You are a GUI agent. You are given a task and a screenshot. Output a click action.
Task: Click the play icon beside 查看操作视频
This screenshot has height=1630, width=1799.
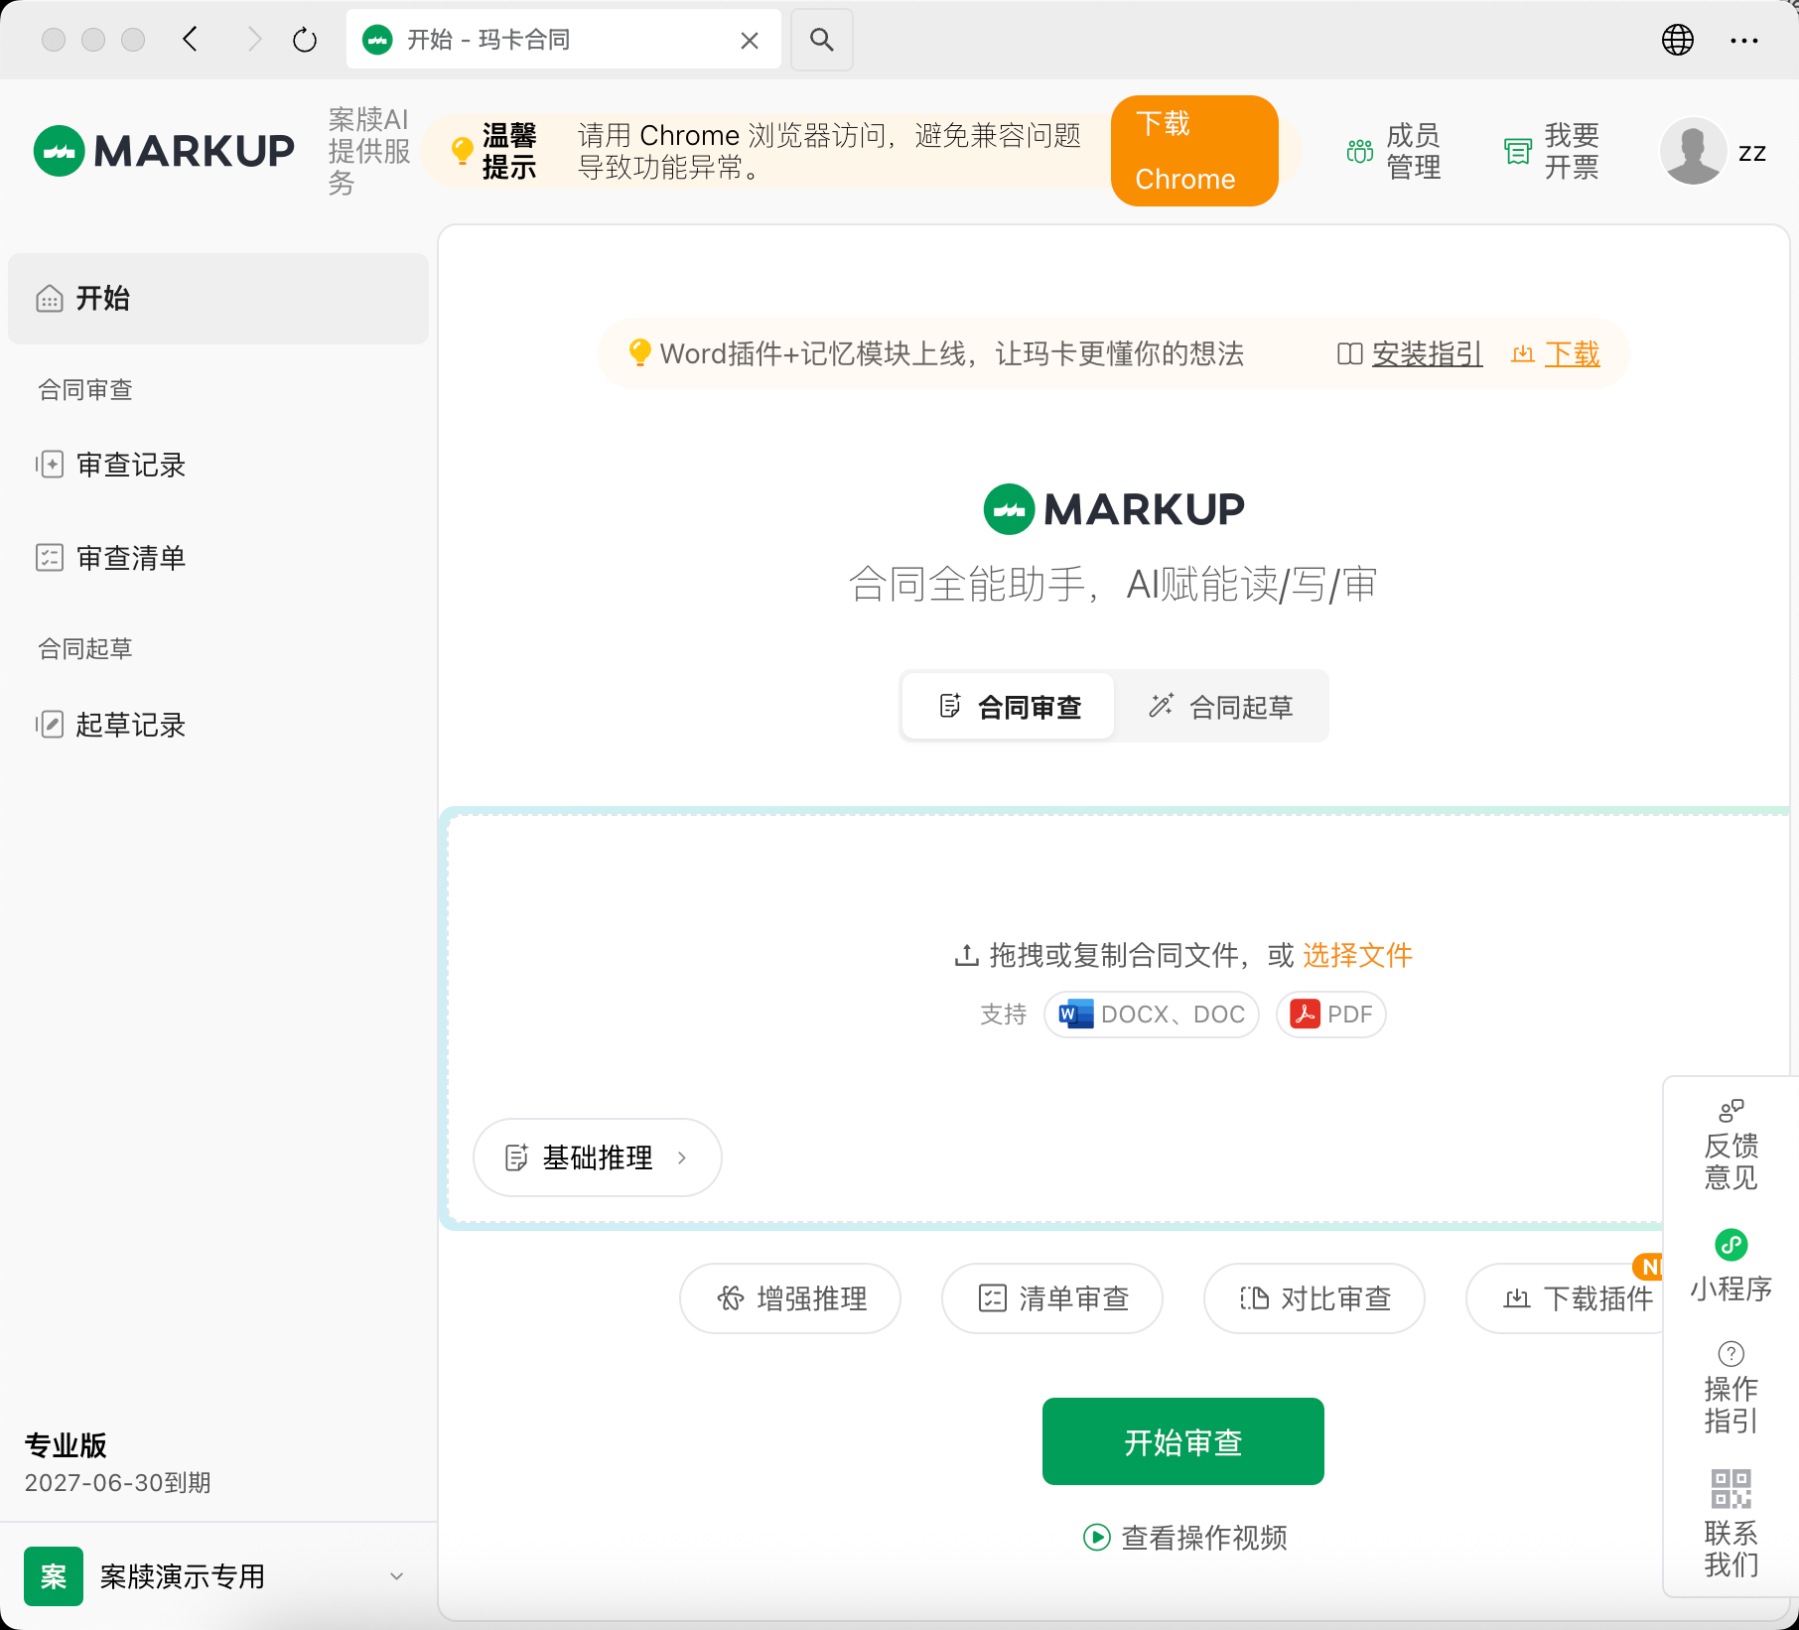pyautogui.click(x=1097, y=1538)
